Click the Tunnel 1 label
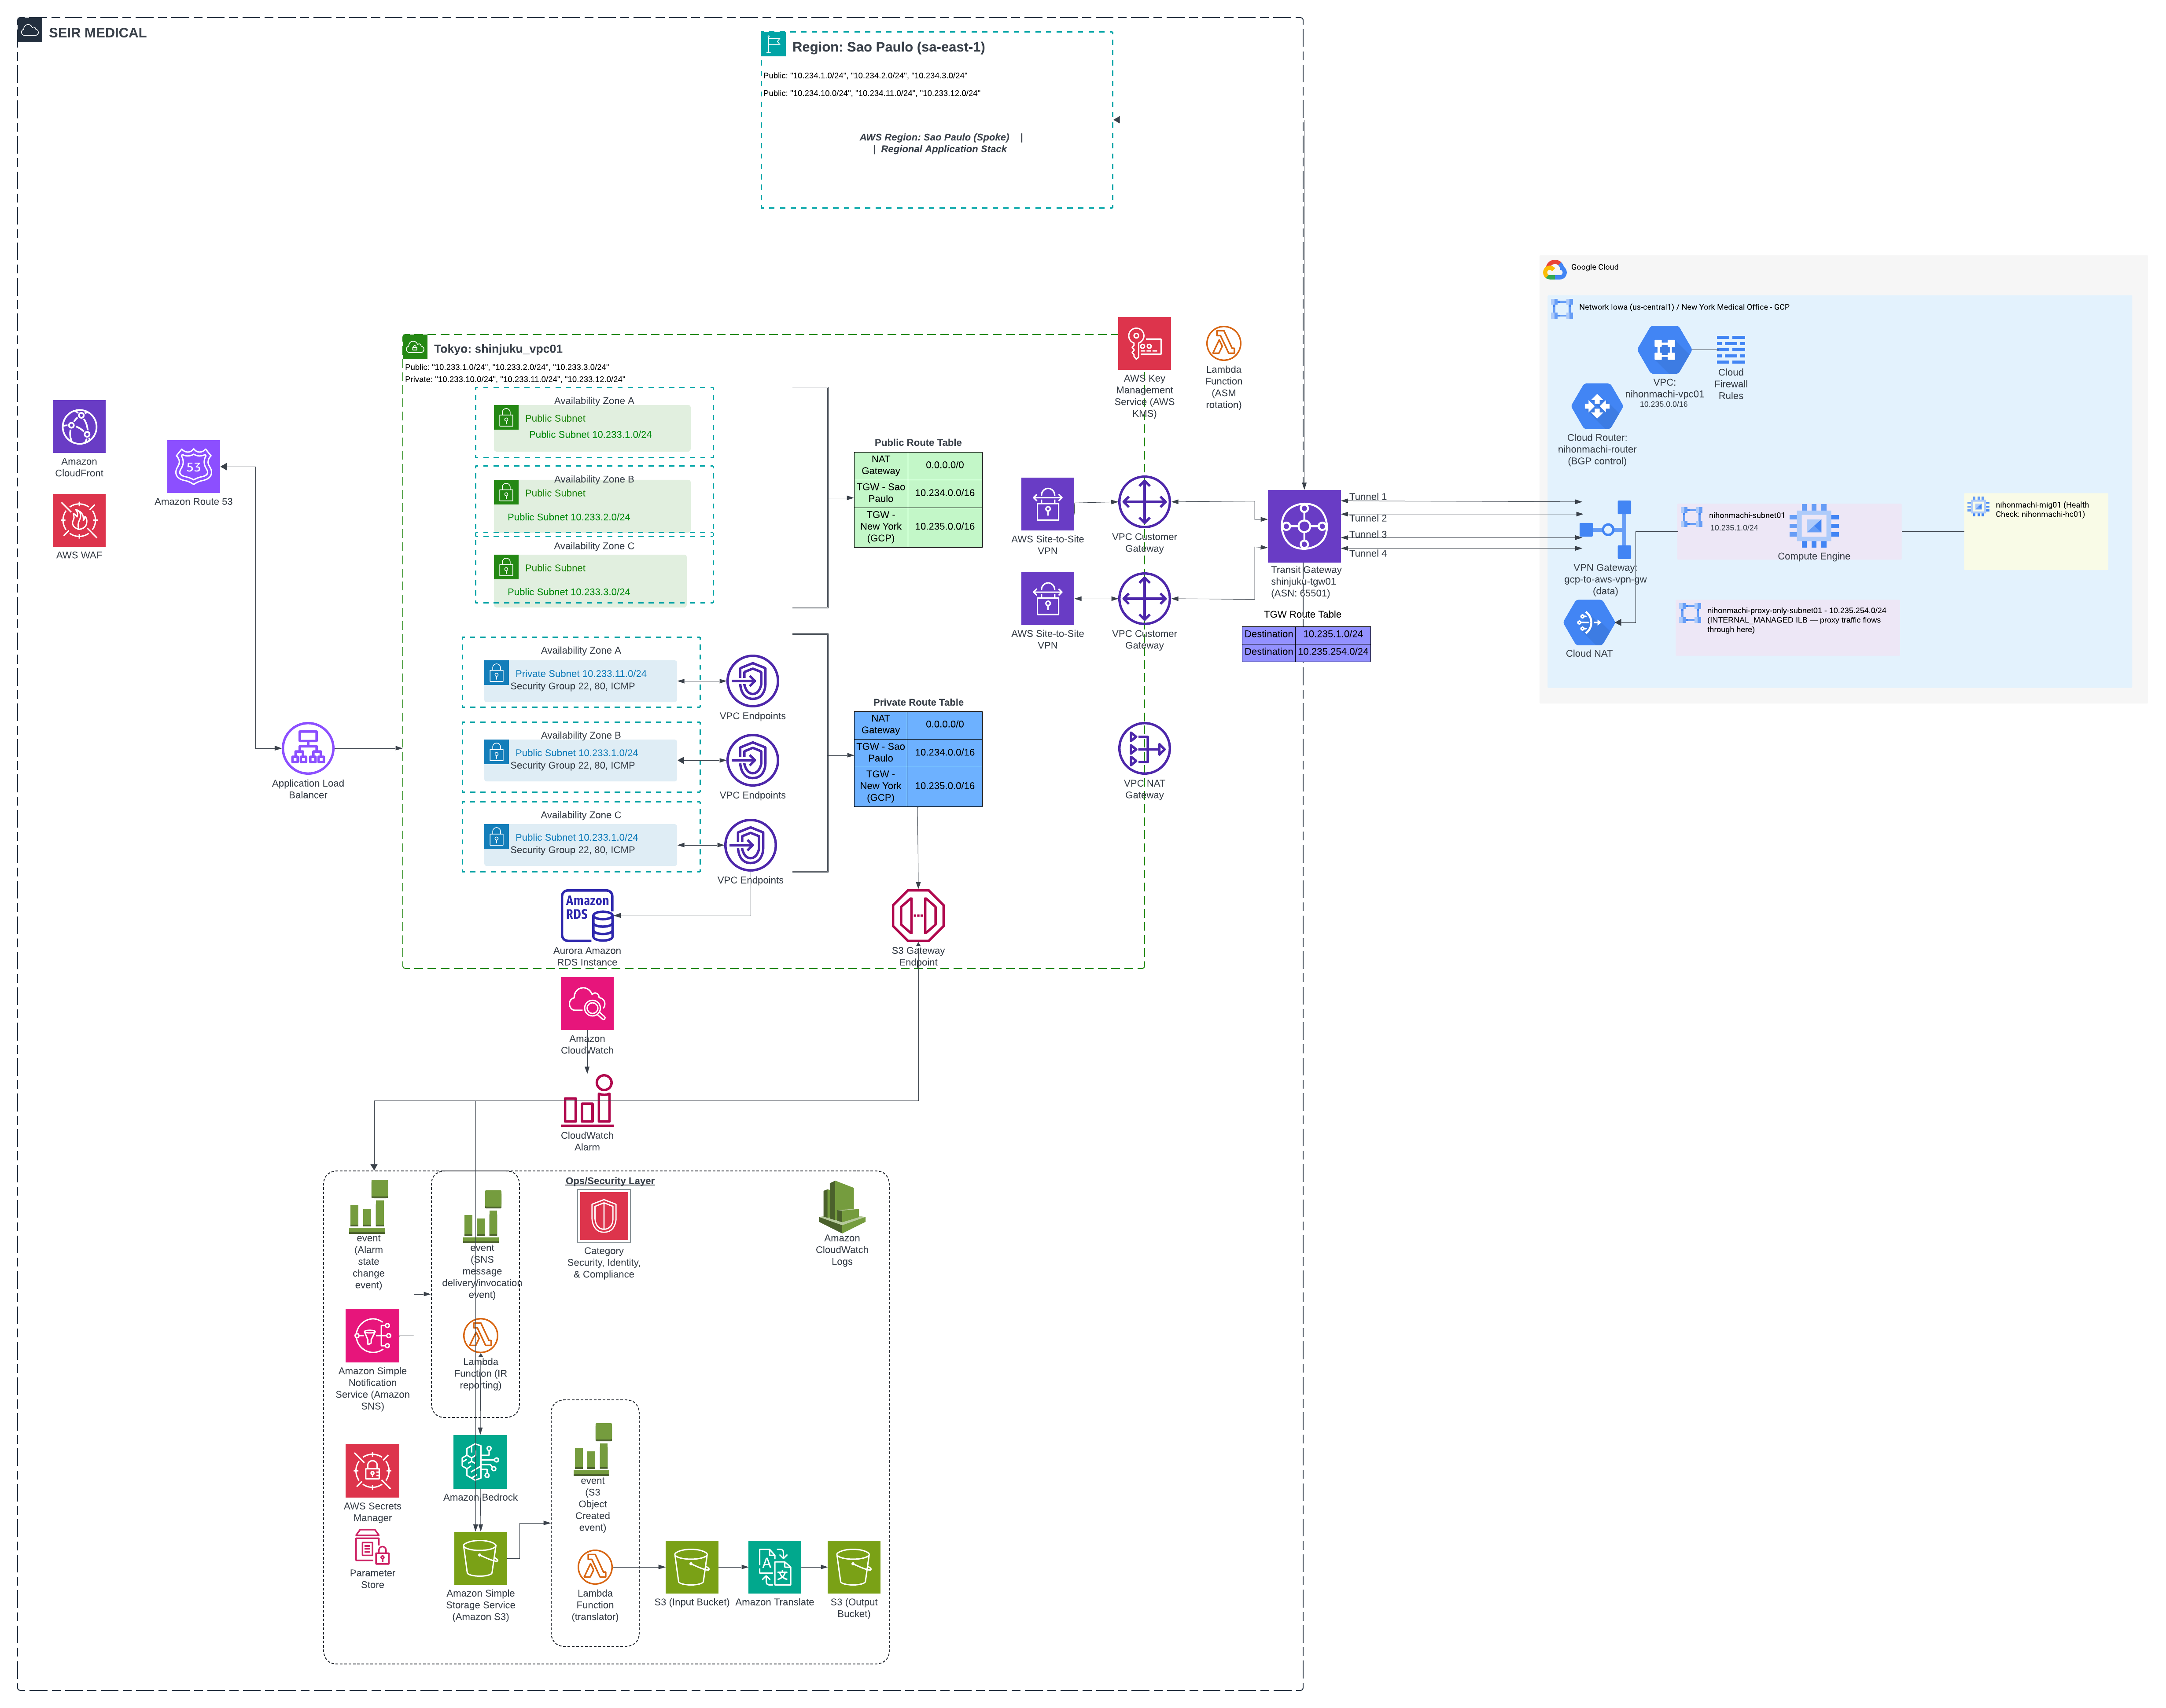The image size is (2166, 1708). [1368, 497]
